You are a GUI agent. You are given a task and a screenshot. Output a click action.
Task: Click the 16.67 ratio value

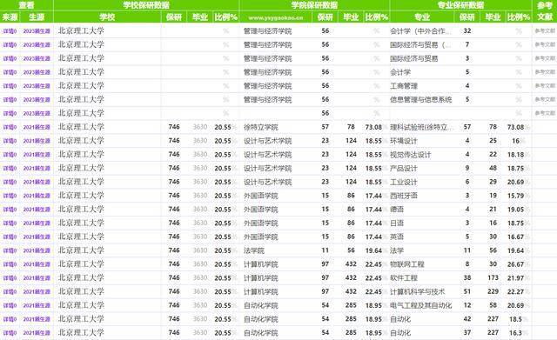[515, 237]
